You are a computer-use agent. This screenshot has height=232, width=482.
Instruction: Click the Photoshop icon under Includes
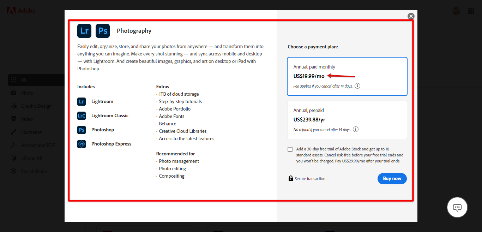[x=82, y=130]
